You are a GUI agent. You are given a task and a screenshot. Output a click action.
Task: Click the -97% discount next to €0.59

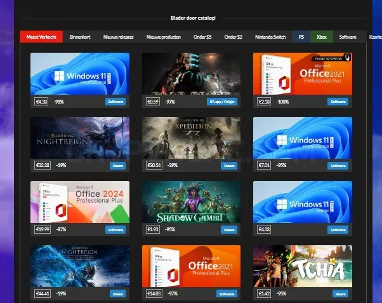coord(170,102)
